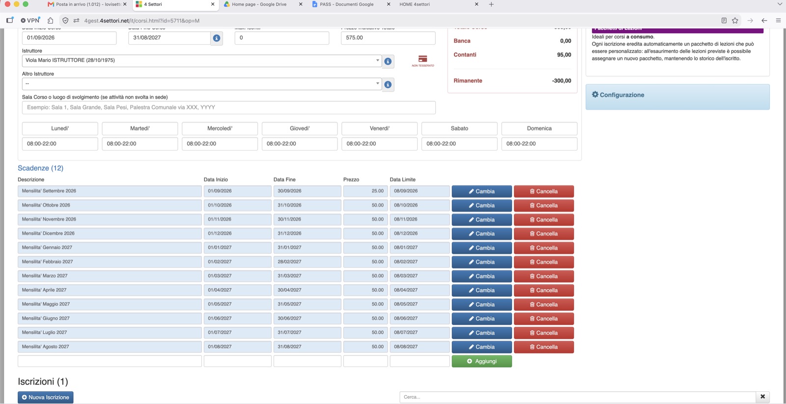
Task: Click the Data Inizio 01/07/2027 cell
Action: tap(237, 332)
